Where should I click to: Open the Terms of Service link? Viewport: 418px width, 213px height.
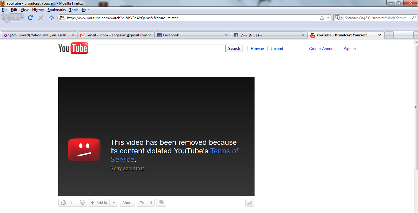(x=224, y=151)
